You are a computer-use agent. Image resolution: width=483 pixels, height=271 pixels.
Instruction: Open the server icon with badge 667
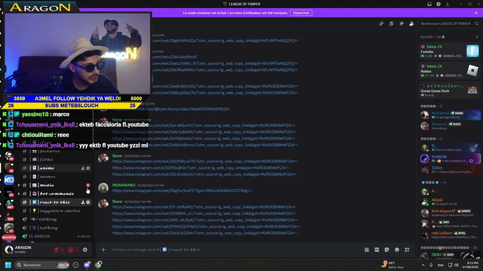point(9,204)
